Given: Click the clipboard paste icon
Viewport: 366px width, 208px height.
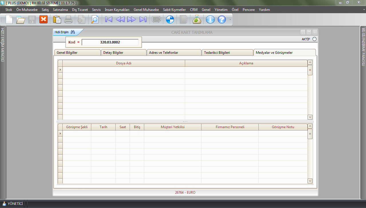Looking at the screenshot, I should [57, 19].
